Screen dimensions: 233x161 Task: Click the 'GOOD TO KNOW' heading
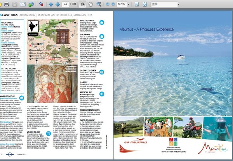[87, 120]
